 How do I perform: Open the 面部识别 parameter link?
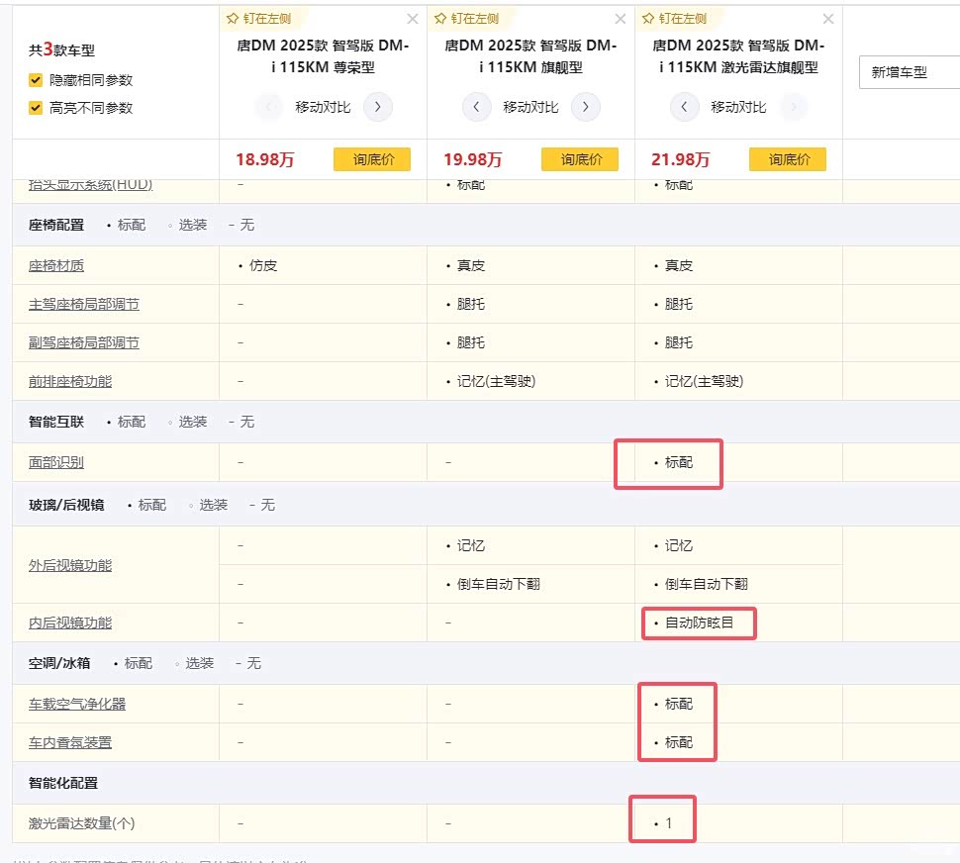(x=56, y=462)
